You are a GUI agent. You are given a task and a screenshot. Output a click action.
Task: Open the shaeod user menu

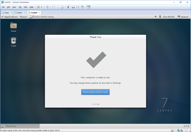(x=183, y=17)
